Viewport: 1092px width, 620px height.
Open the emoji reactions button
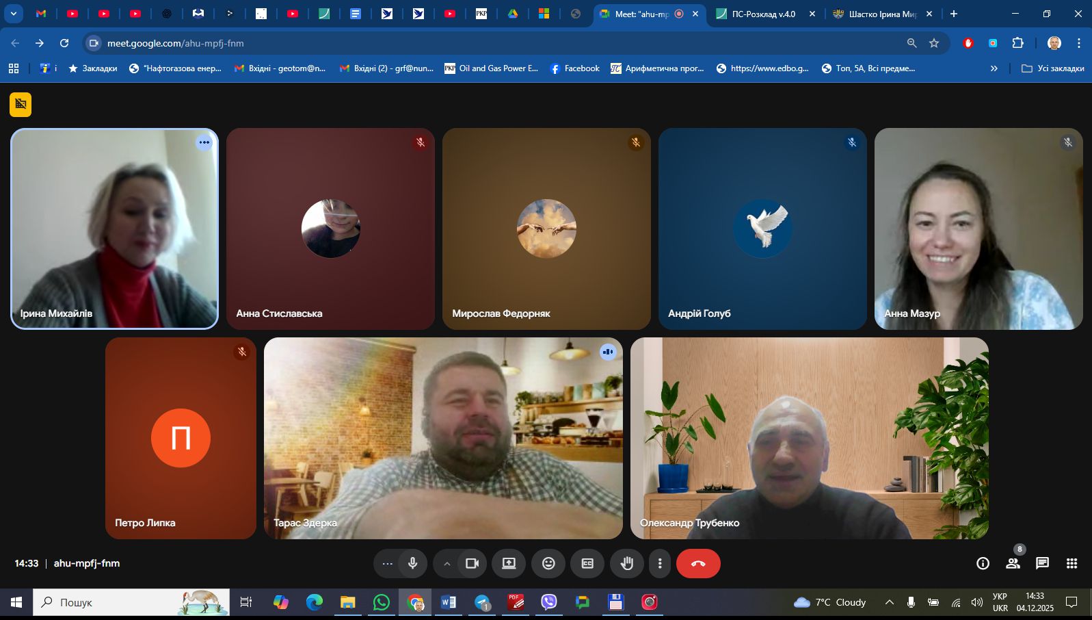[x=548, y=563]
